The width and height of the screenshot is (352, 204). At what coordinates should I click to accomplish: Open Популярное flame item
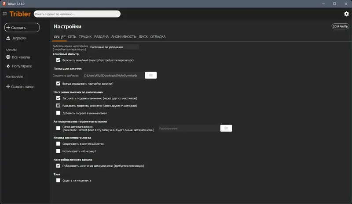(x=19, y=66)
